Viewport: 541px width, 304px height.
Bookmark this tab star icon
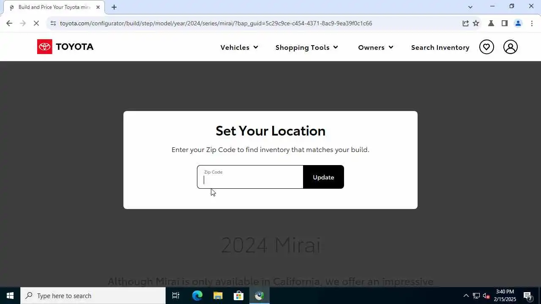click(x=476, y=23)
